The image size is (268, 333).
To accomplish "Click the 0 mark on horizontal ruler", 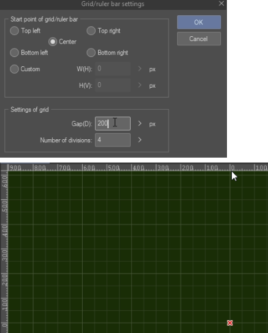I will (233, 168).
